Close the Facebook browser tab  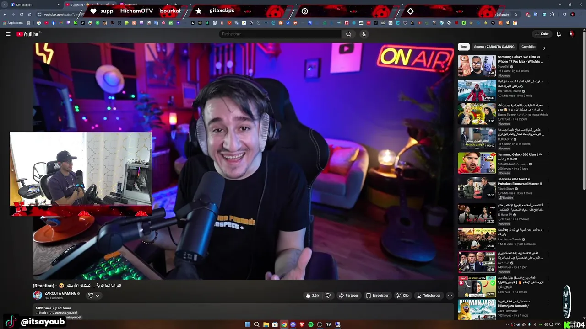tap(59, 5)
